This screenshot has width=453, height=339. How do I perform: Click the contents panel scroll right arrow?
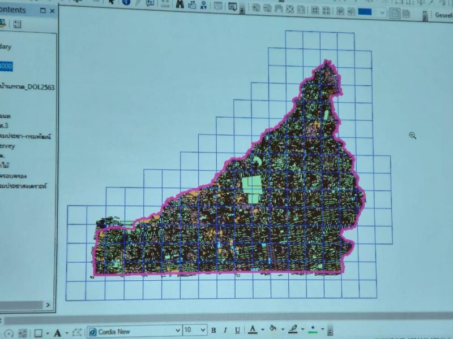(48, 305)
